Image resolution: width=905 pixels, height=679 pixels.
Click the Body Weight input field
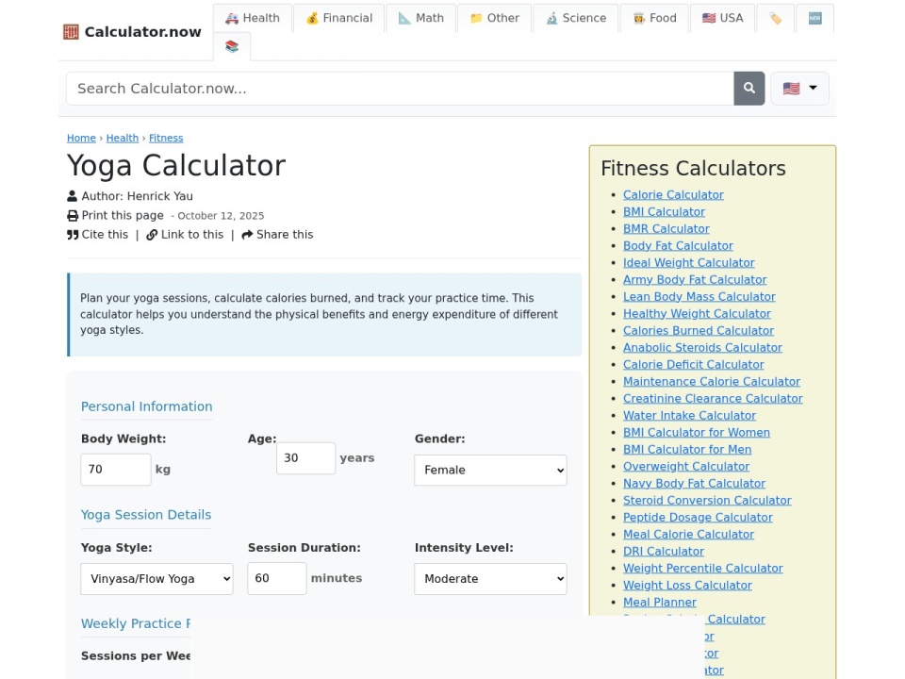116,470
